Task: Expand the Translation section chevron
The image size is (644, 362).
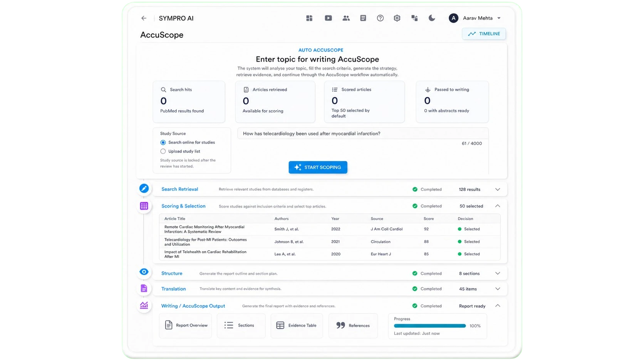Action: click(498, 289)
